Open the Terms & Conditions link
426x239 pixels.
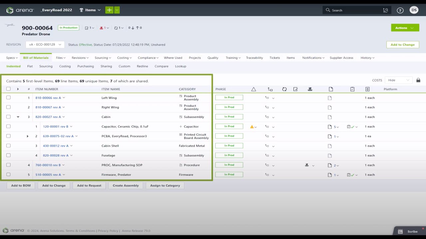point(80,231)
